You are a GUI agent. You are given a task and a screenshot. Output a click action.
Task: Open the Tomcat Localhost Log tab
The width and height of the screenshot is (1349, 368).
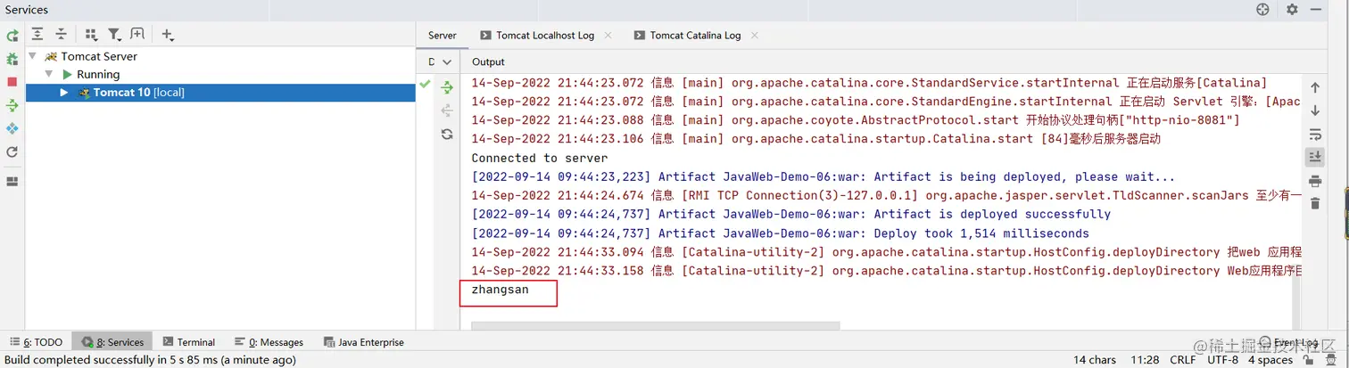tap(545, 36)
